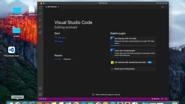Click the errors and warnings status indicator
Screen dimensions: 185x104
click(x=43, y=99)
